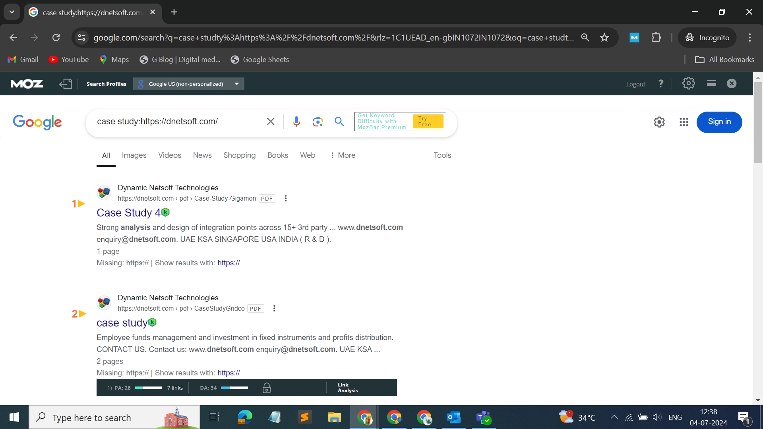Screen dimensions: 763x429
Task: Toggle MozBar dock position bar icon
Action: pyautogui.click(x=711, y=83)
